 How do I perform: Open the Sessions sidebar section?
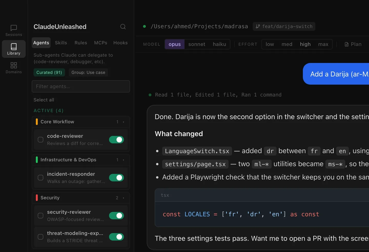14,31
